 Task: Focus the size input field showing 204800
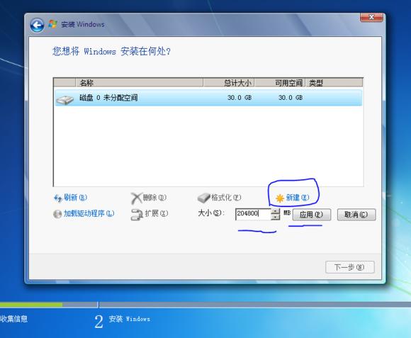253,214
